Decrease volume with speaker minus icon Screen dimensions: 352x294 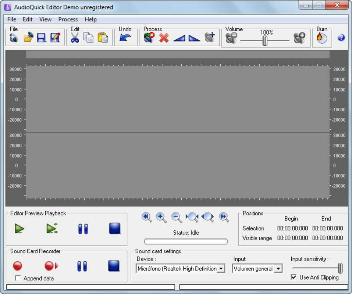point(231,38)
